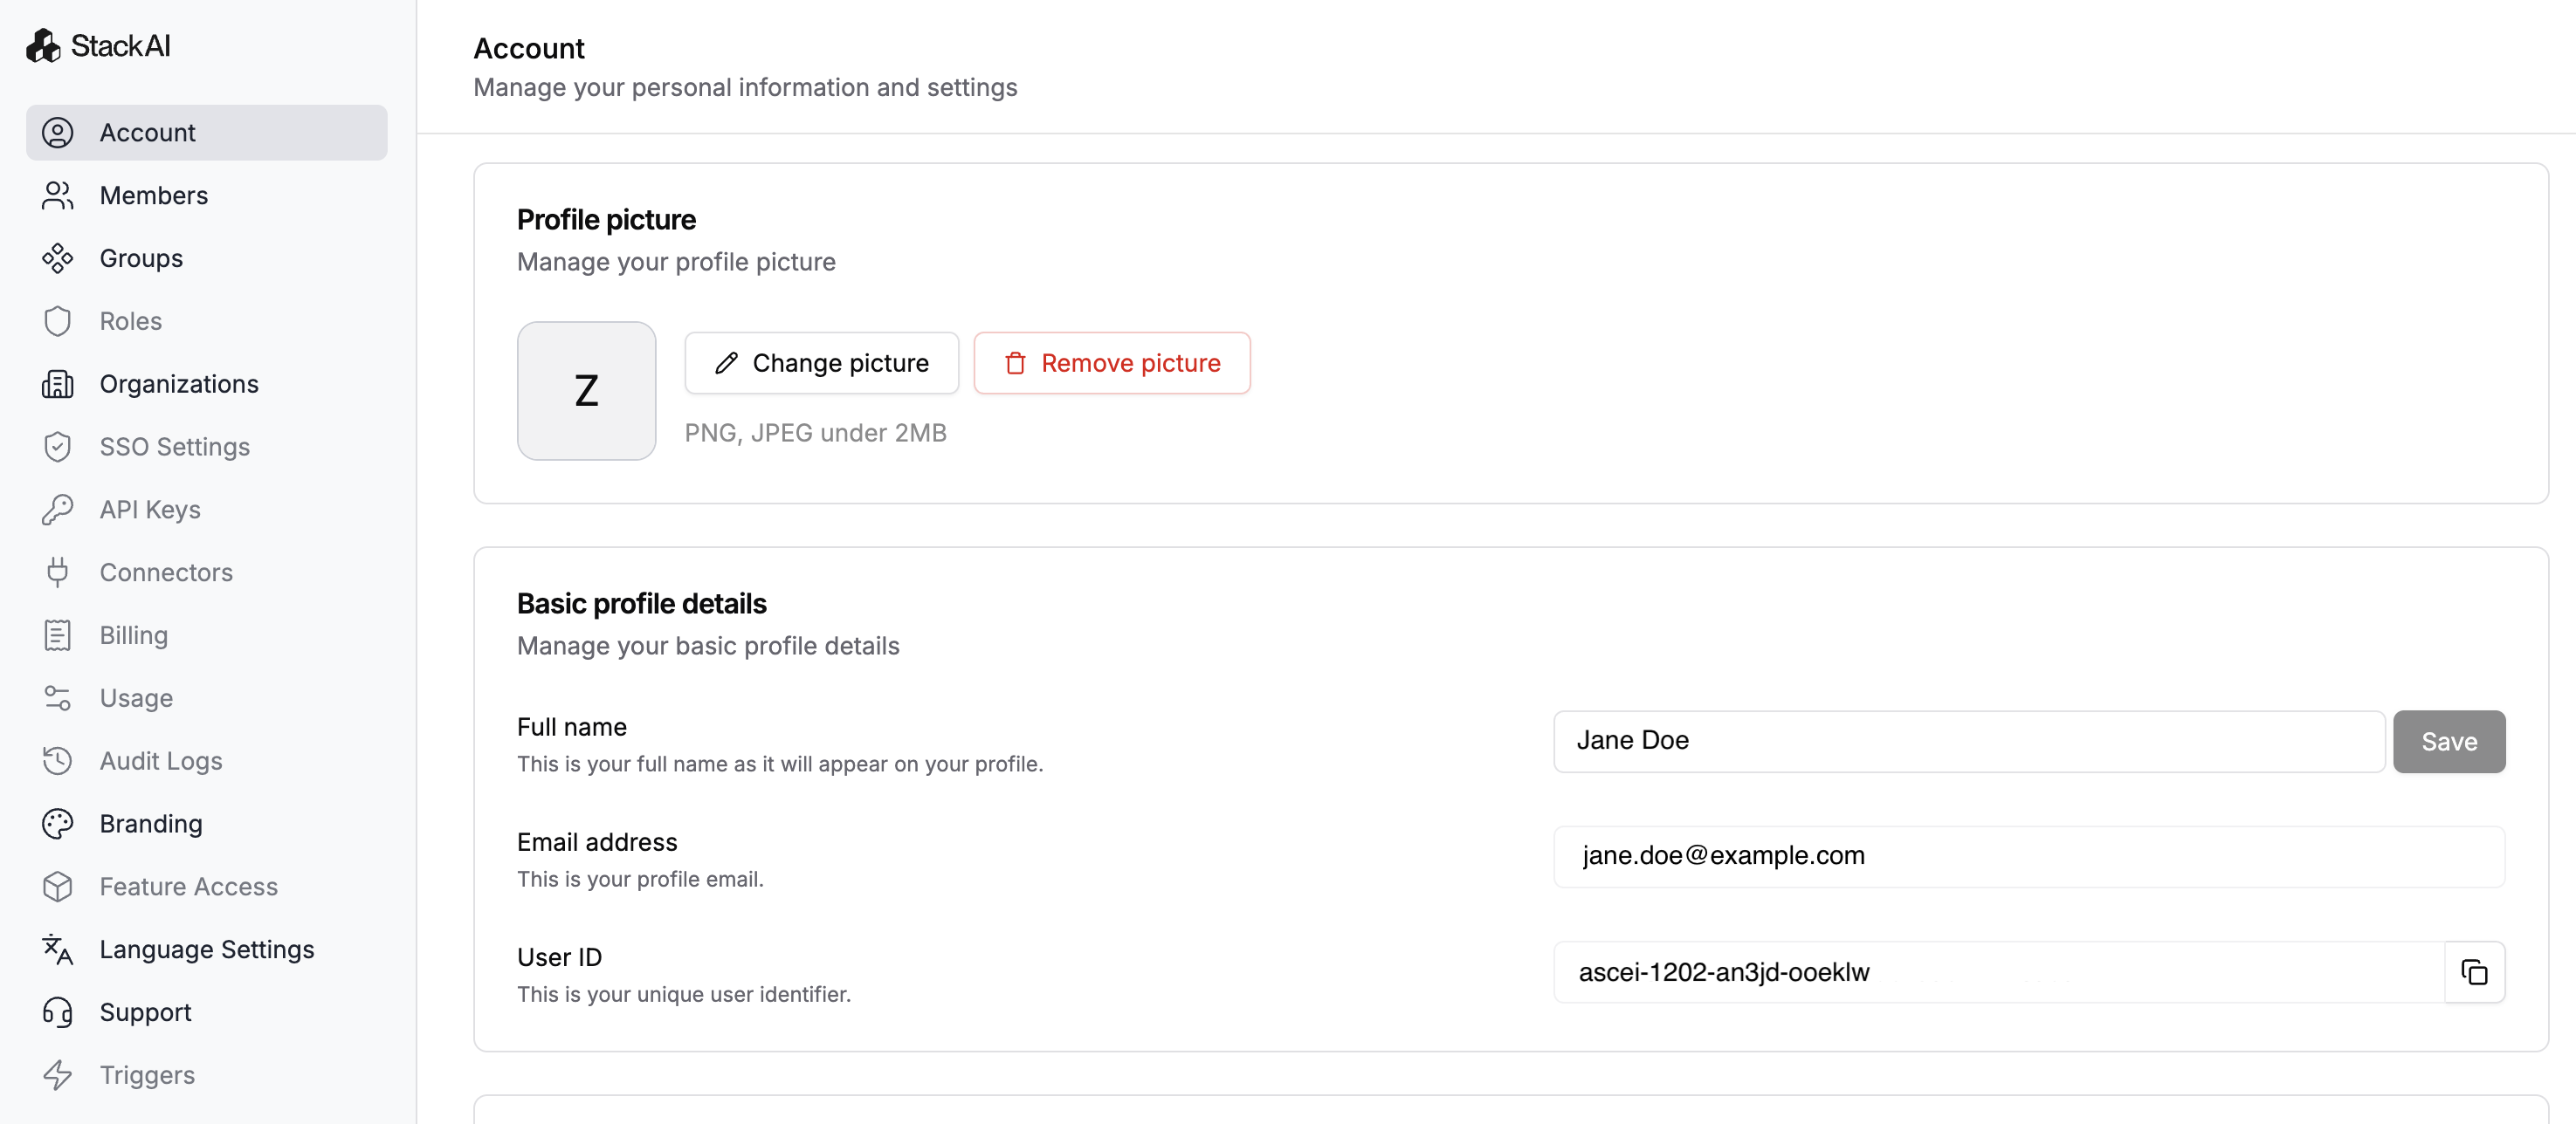Click the Members people icon
The image size is (2576, 1124).
point(58,195)
